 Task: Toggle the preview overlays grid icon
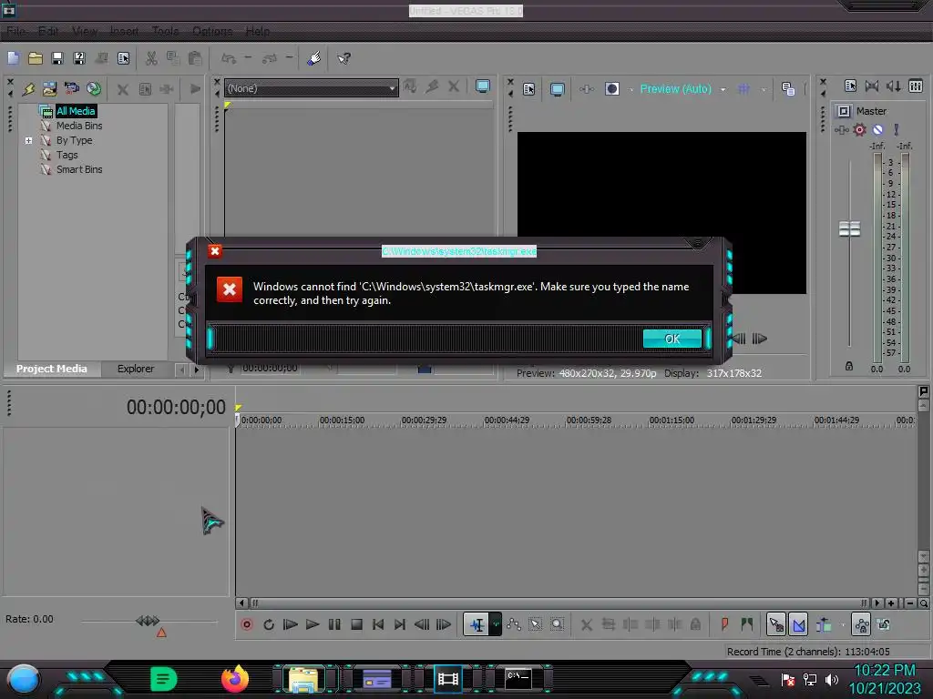(x=743, y=89)
